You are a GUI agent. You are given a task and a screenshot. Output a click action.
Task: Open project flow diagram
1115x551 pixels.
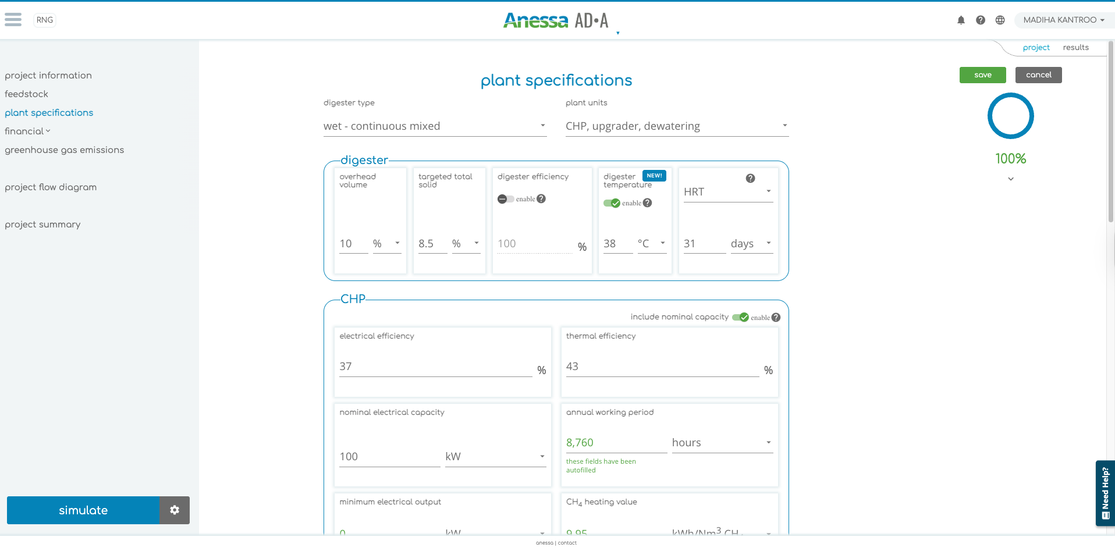[51, 187]
